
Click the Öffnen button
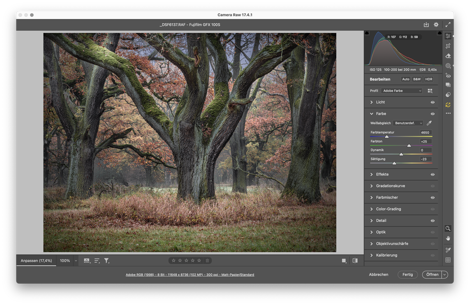(x=432, y=275)
